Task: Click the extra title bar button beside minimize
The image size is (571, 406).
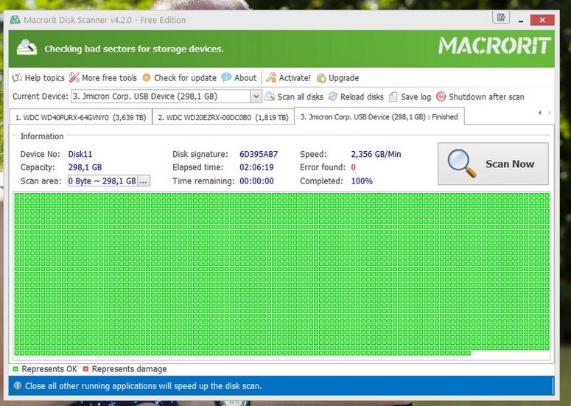Action: click(x=502, y=17)
